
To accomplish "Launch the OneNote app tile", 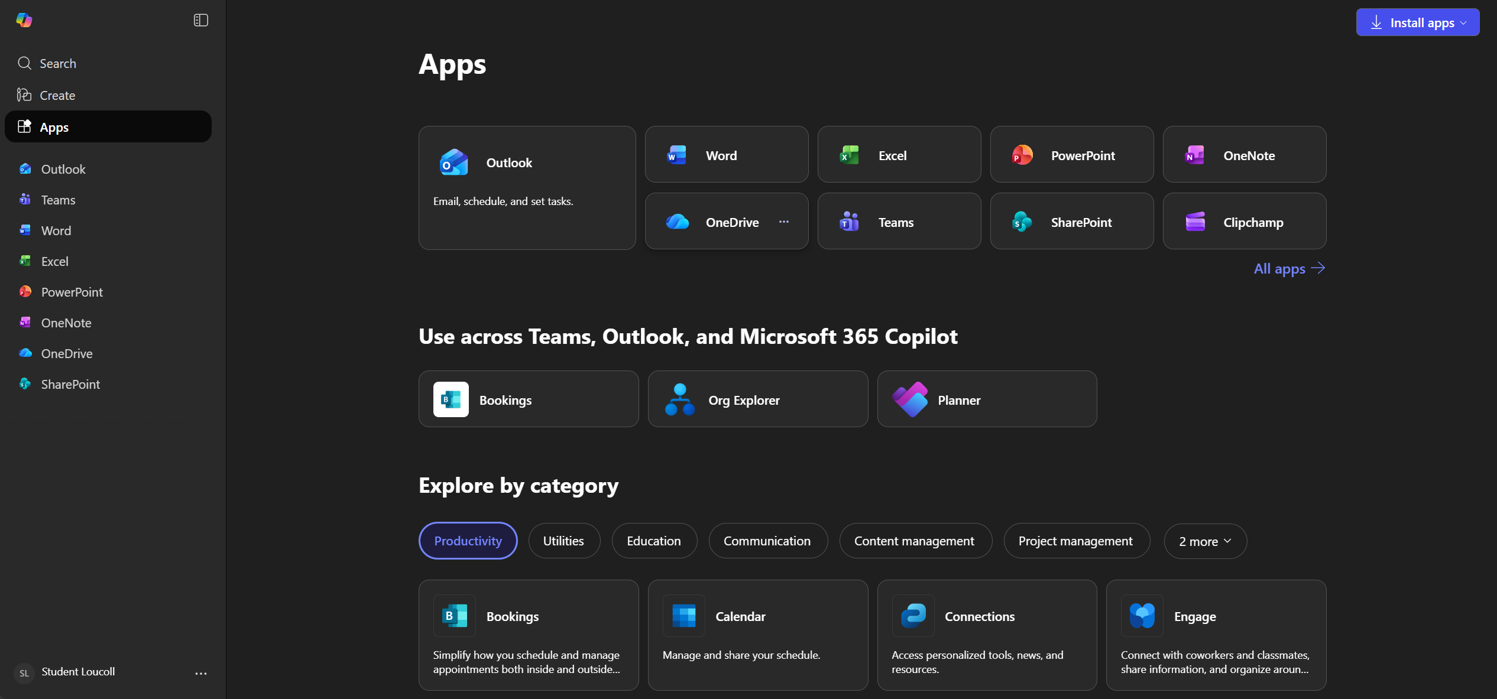I will (x=1245, y=154).
